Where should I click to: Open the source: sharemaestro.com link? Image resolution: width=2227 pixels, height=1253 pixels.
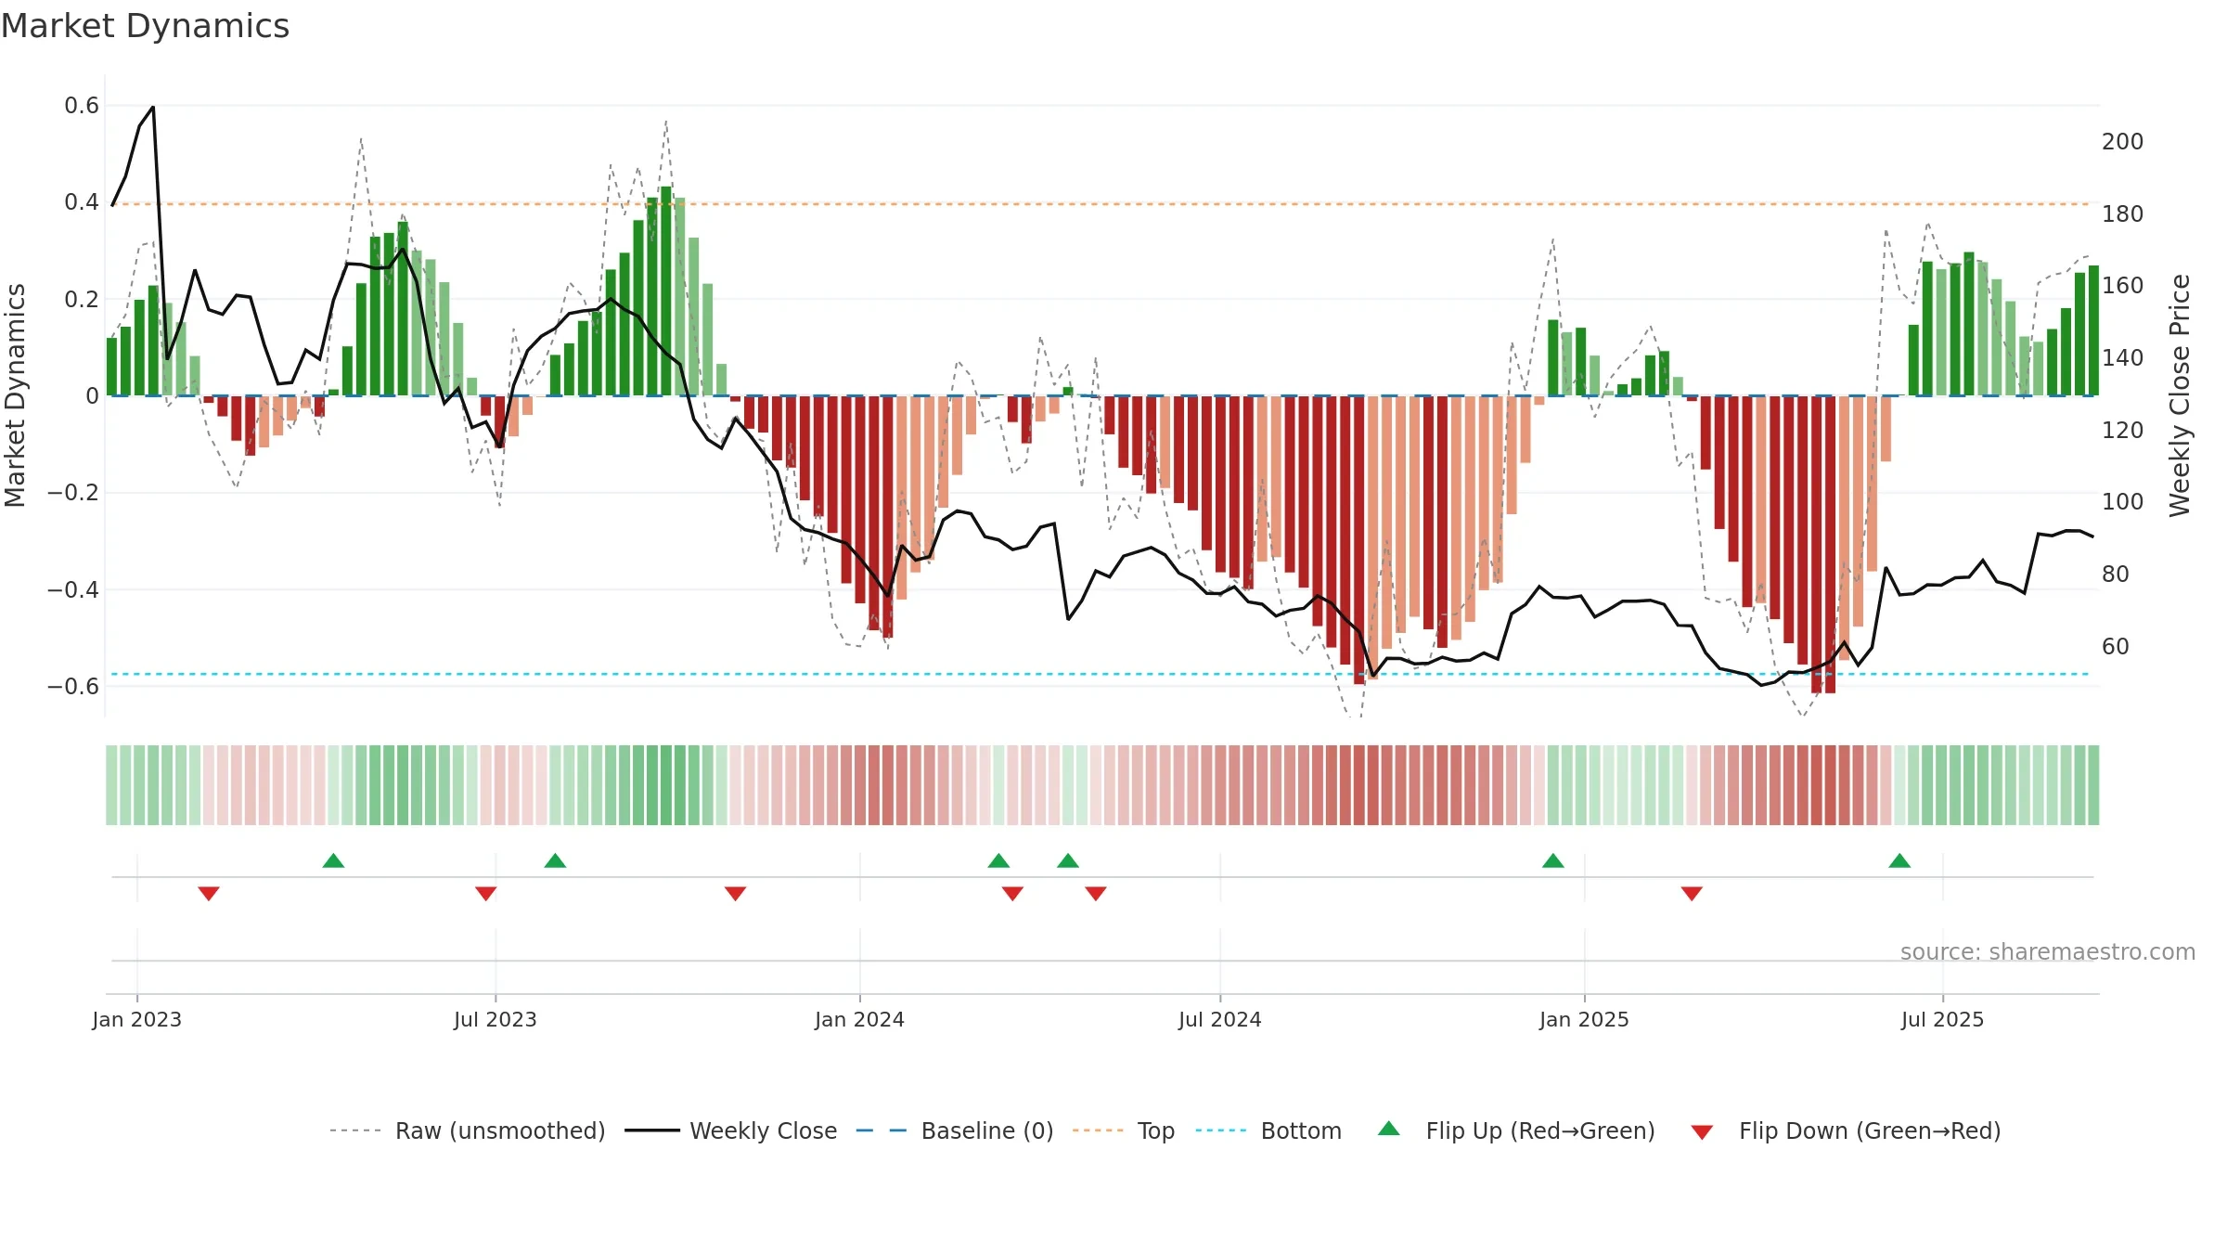(2048, 951)
